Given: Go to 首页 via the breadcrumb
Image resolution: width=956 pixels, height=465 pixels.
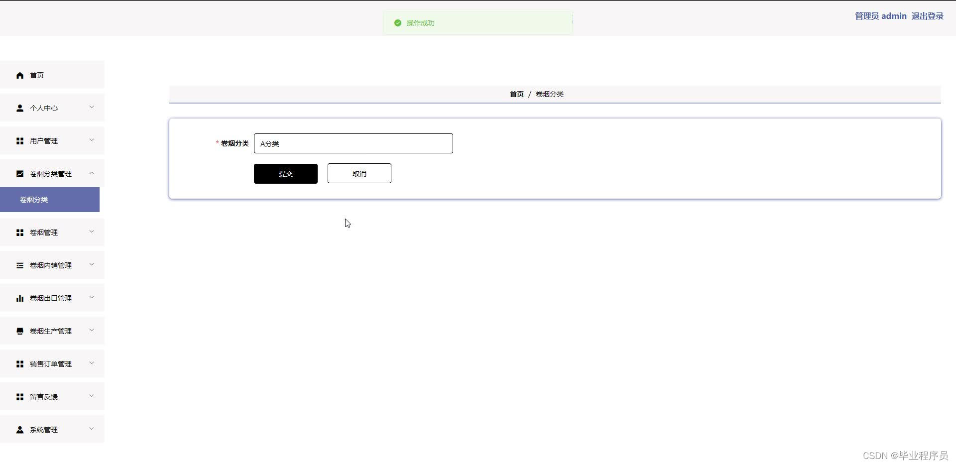Looking at the screenshot, I should tap(517, 94).
